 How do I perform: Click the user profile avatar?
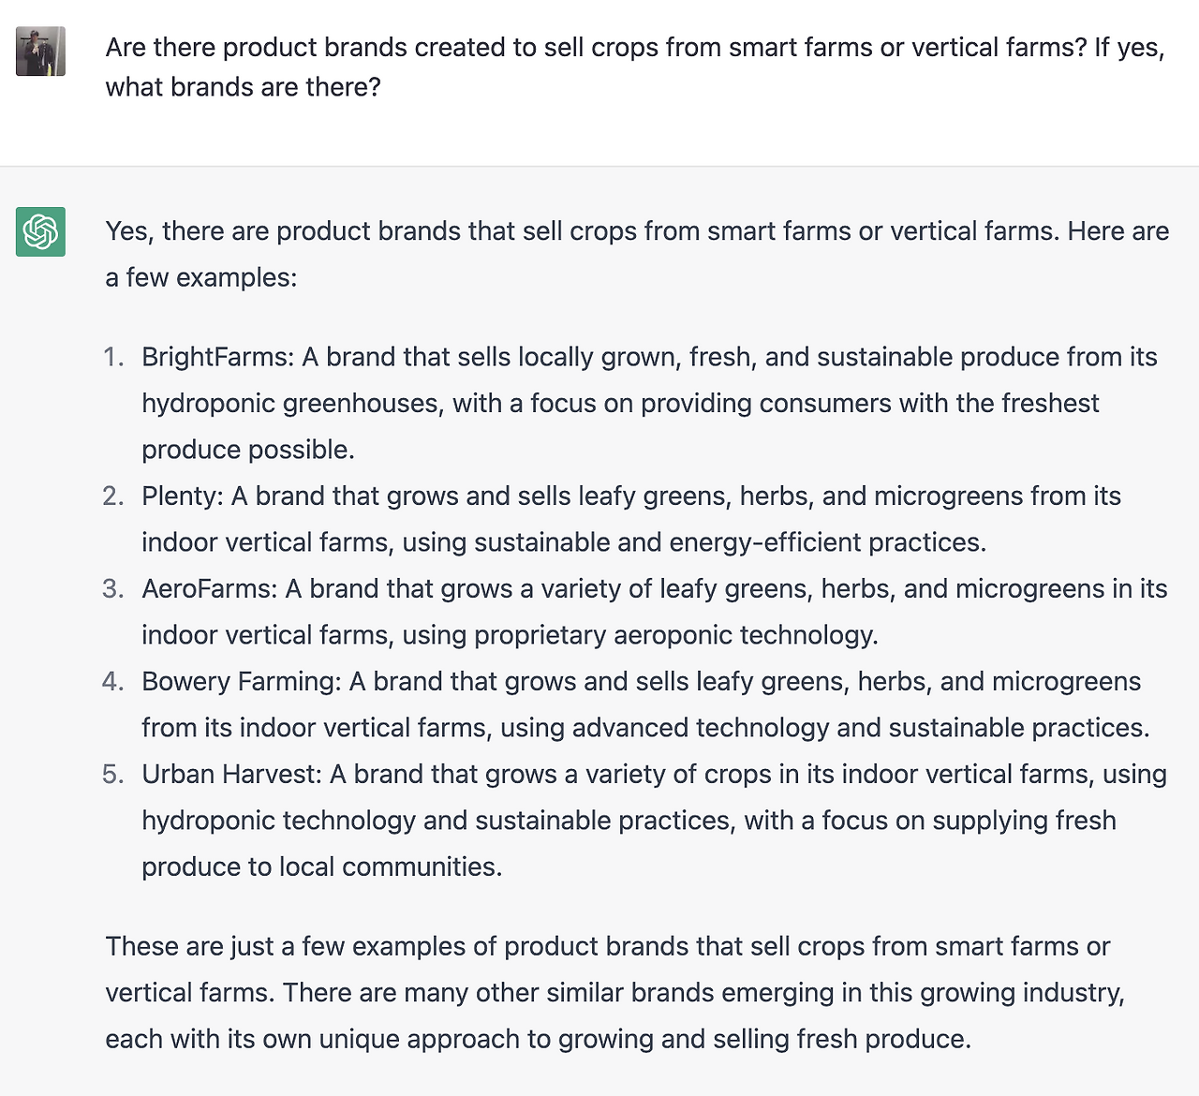point(40,51)
